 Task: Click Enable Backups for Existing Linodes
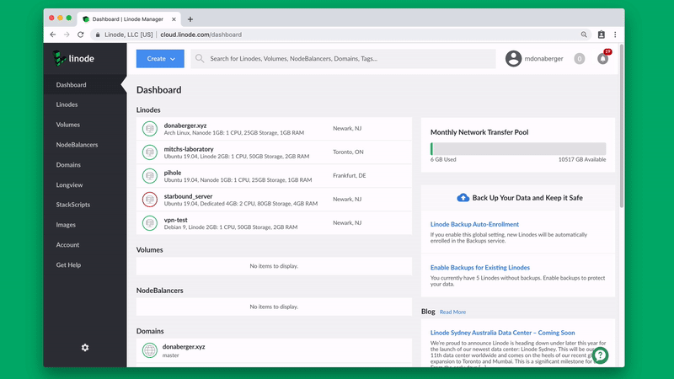[480, 268]
